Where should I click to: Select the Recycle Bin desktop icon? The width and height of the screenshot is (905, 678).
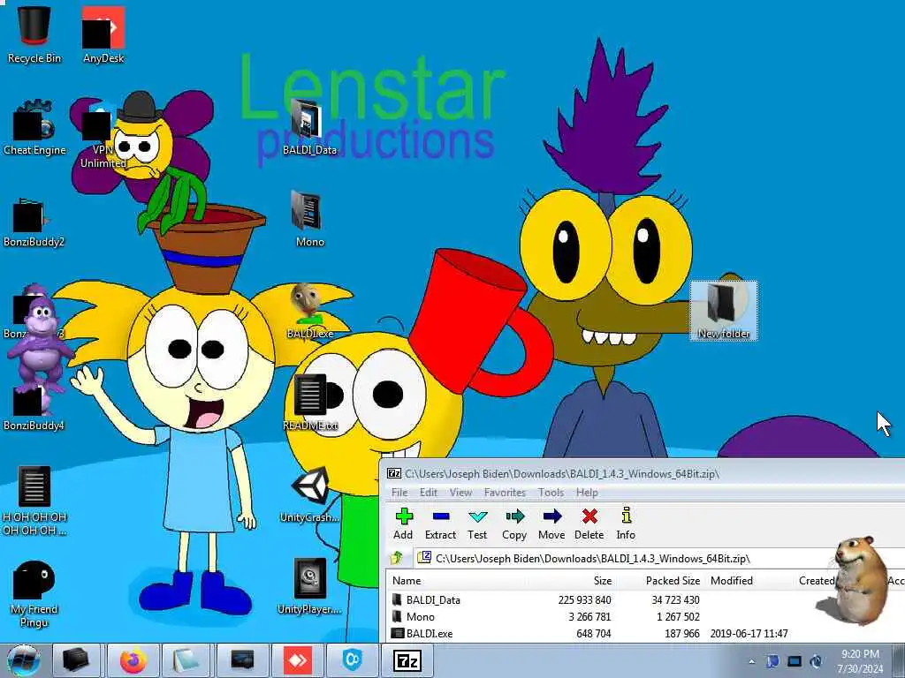click(x=34, y=34)
